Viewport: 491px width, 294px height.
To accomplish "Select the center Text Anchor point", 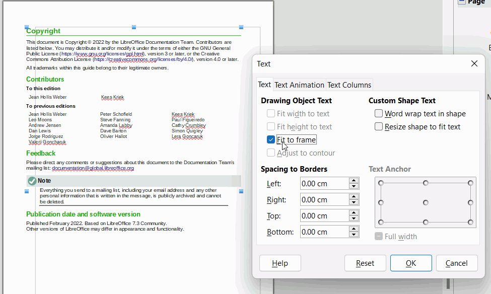I will tap(425, 202).
